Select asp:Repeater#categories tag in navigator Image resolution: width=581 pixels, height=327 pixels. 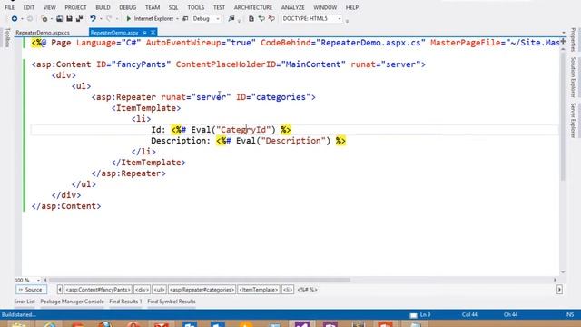pyautogui.click(x=202, y=290)
